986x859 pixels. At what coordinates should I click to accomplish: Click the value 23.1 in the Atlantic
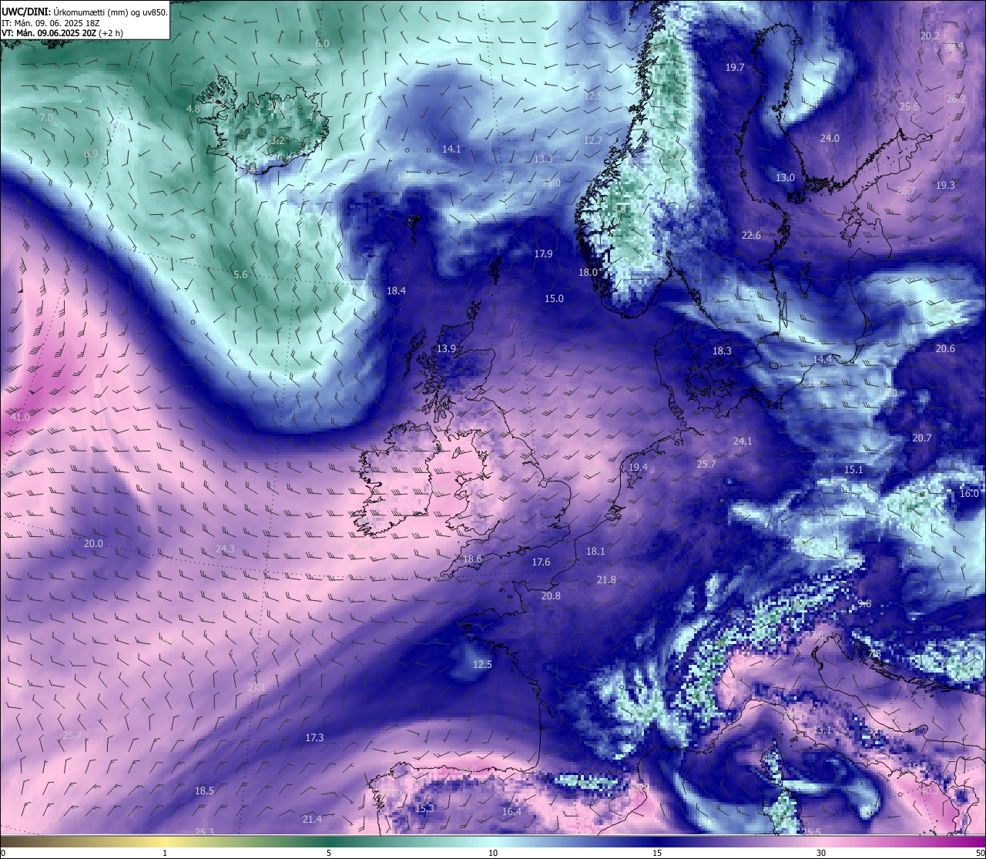pyautogui.click(x=257, y=688)
